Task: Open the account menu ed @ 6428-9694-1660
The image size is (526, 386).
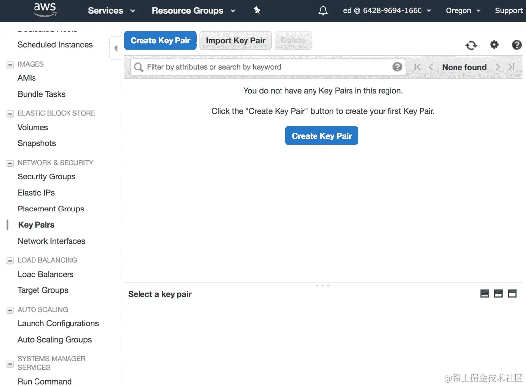Action: [387, 11]
